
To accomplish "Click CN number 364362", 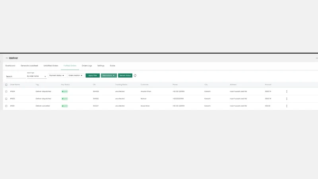I will (x=96, y=99).
